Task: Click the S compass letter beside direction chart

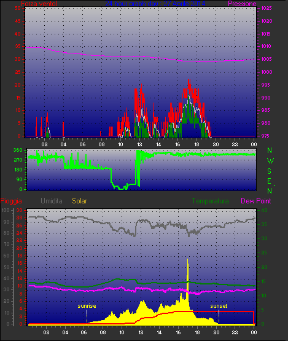Action: tap(270, 171)
